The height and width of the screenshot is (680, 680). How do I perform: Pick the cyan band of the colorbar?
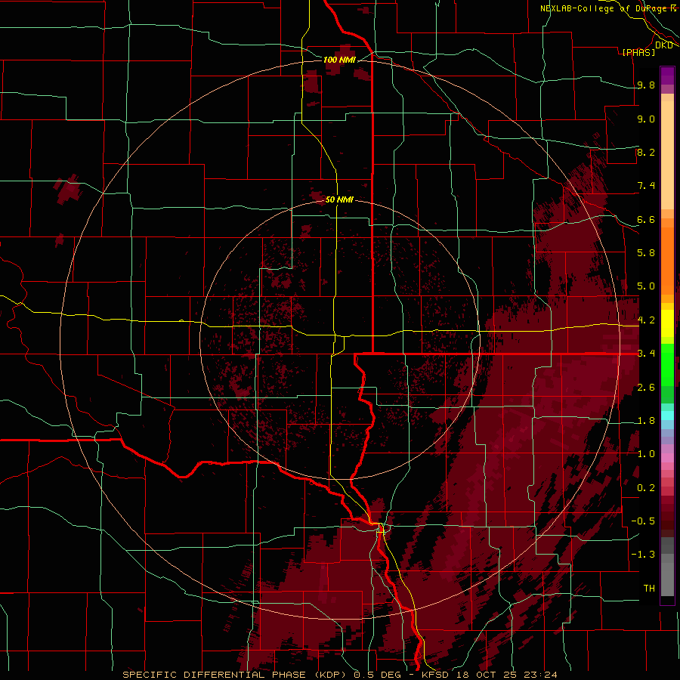667,415
